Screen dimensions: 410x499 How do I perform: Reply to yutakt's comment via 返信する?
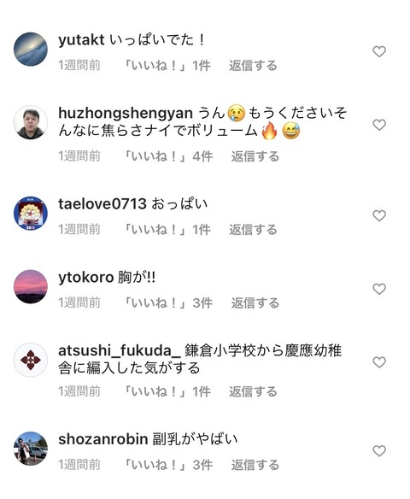coord(253,66)
